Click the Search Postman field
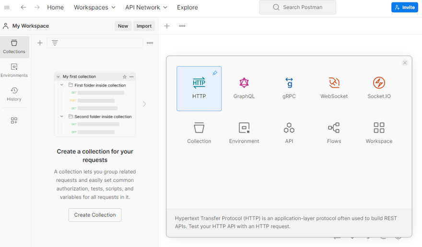Screen dimensions: 422x247 coord(297,7)
